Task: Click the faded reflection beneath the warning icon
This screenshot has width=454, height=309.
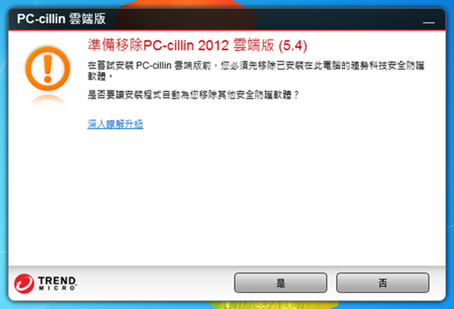Action: point(48,100)
